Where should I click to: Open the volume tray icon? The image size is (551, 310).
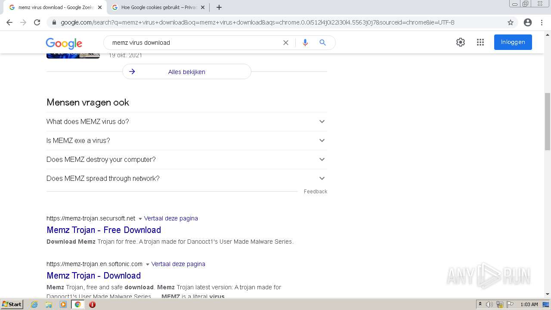(489, 304)
